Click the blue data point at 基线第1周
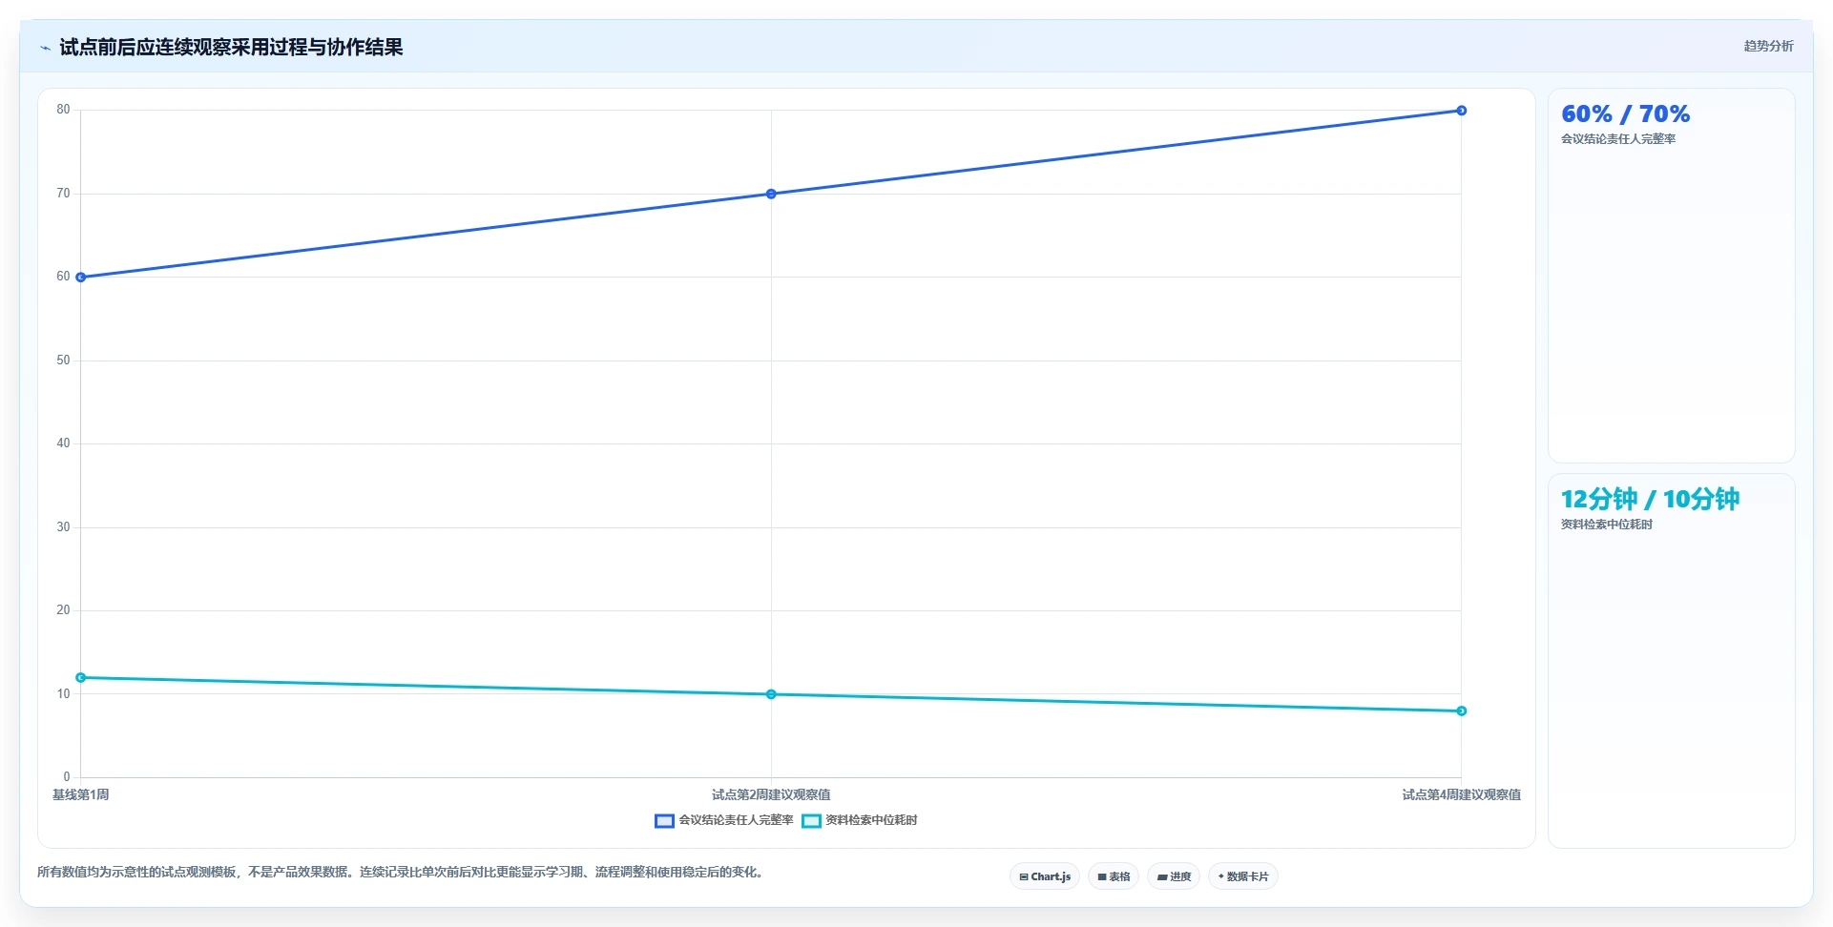The width and height of the screenshot is (1833, 927). 81,278
